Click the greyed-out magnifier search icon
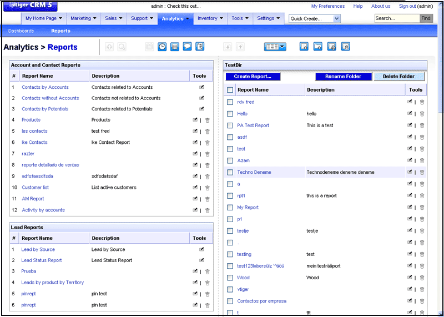 (x=122, y=47)
